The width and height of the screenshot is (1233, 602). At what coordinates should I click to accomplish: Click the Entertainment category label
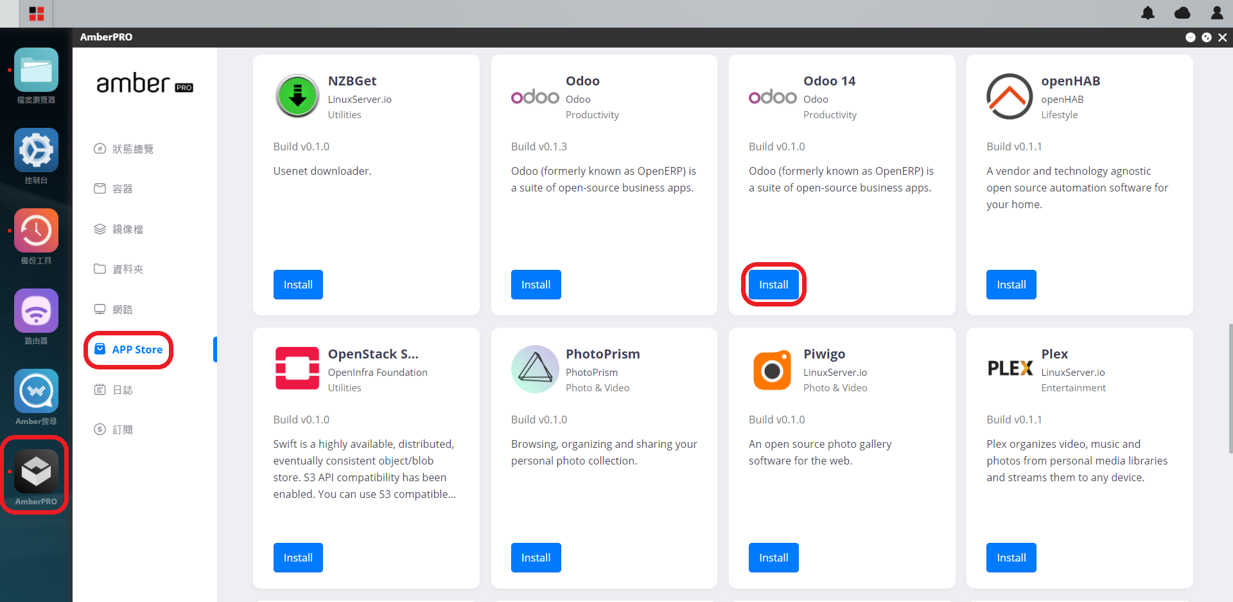[1073, 388]
